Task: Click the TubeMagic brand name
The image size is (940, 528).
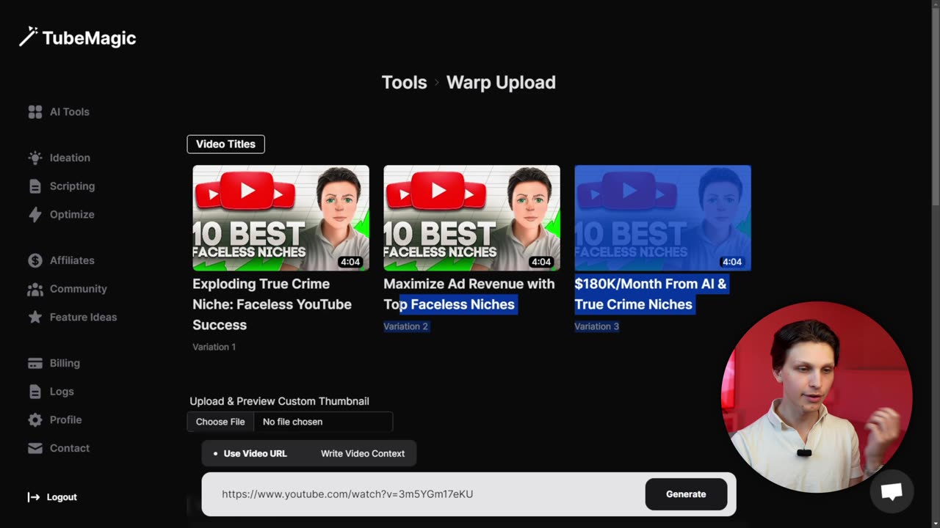Action: tap(89, 38)
